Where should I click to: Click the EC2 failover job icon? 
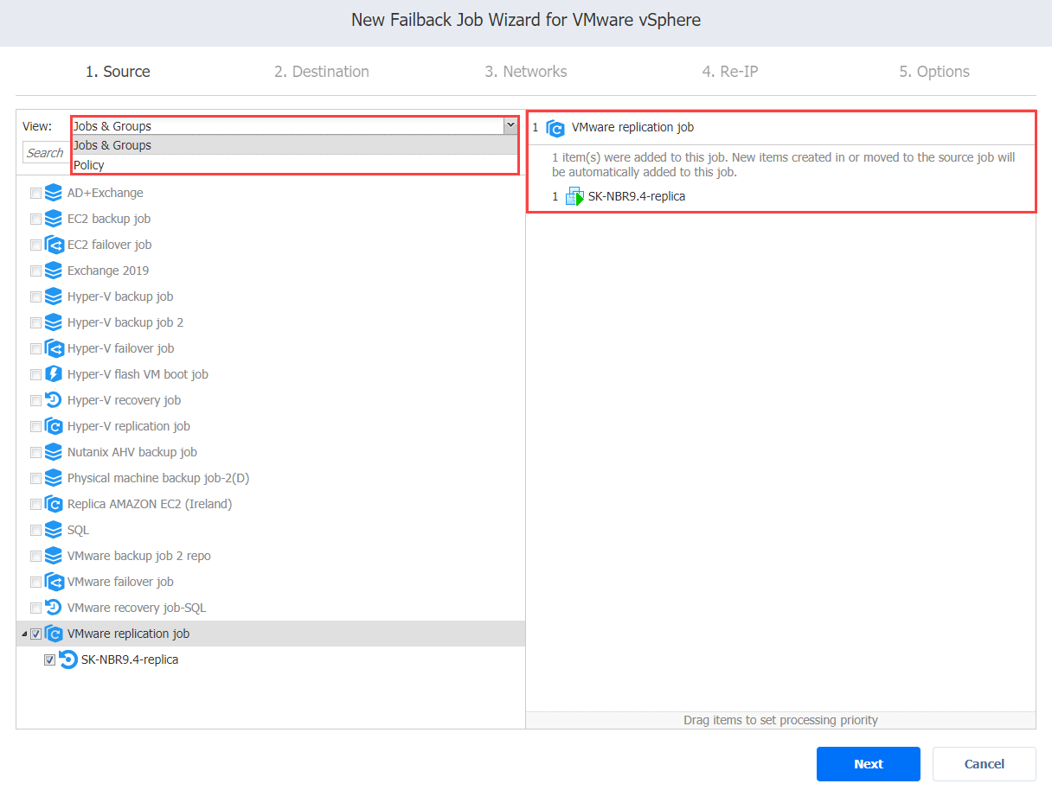54,245
